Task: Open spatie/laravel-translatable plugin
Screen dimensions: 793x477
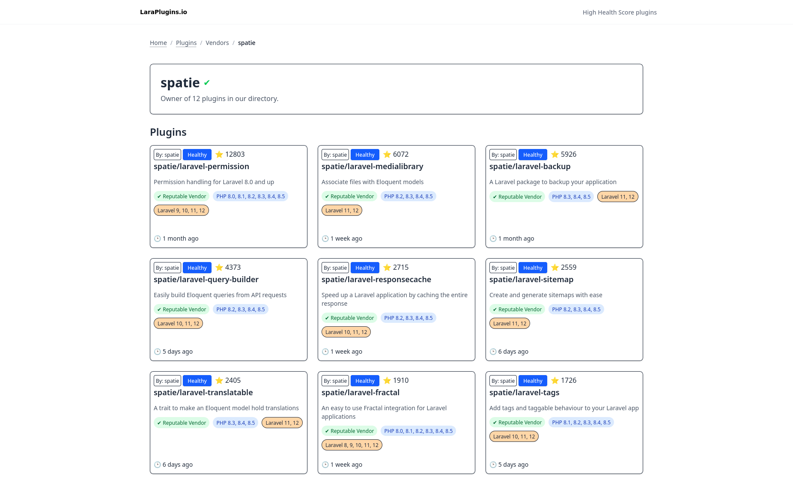Action: (203, 393)
